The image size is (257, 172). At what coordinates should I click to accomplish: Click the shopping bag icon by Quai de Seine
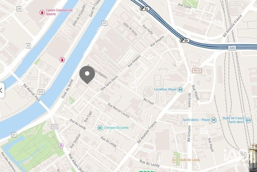pyautogui.click(x=62, y=60)
